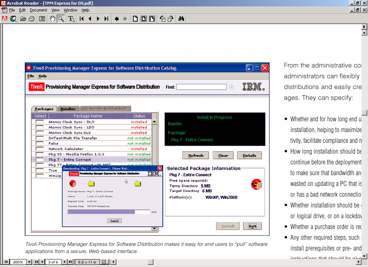This screenshot has height=267, width=368.
Task: Click the '3 of 6' page number field
Action: [x=53, y=262]
